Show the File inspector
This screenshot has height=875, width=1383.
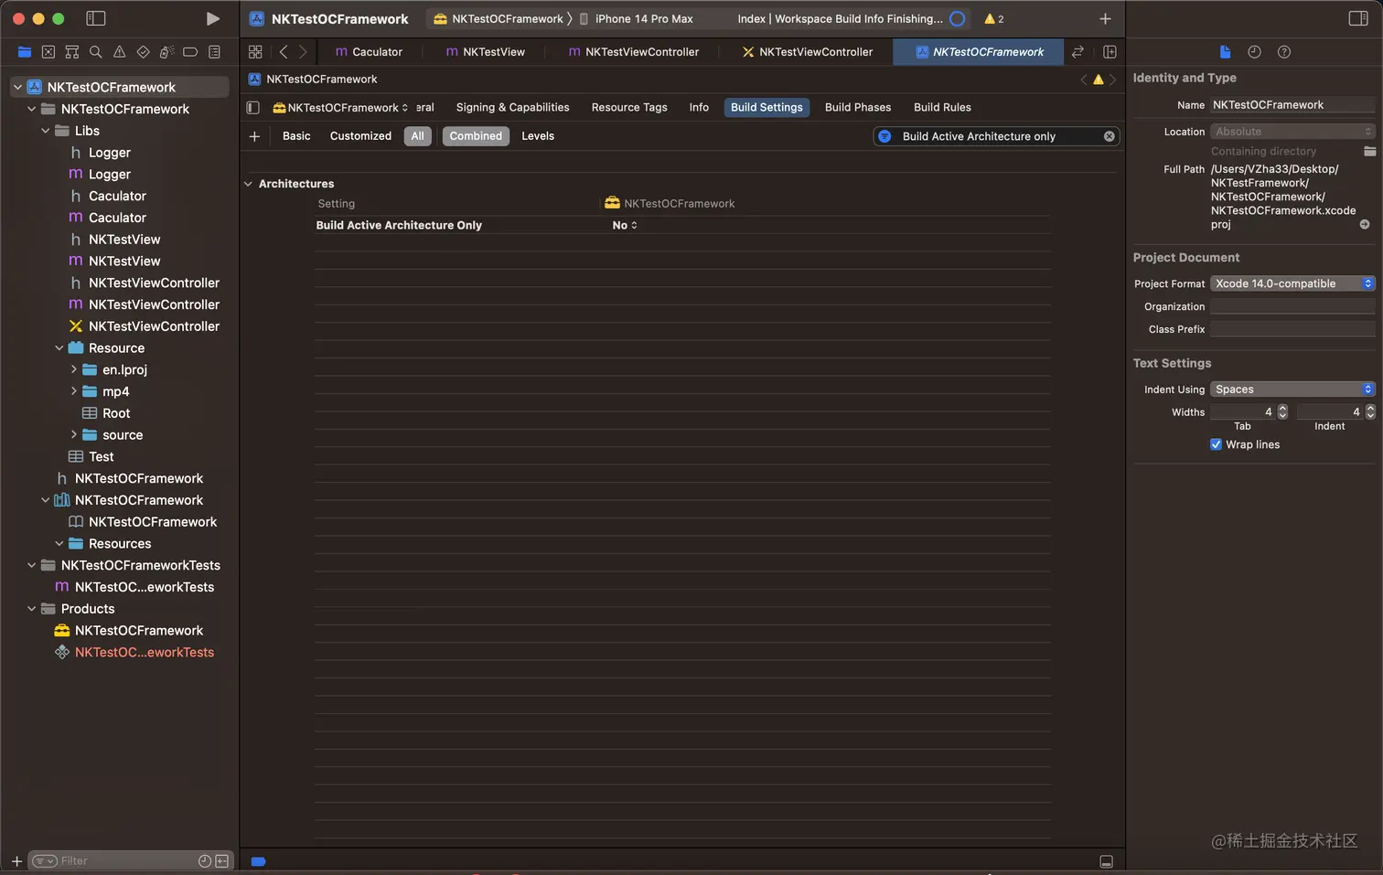click(1225, 52)
